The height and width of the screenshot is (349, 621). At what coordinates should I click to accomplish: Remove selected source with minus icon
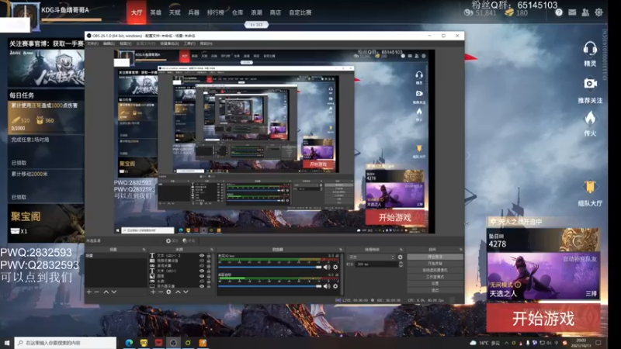(161, 292)
